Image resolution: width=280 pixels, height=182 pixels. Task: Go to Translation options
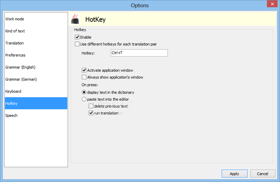pyautogui.click(x=36, y=43)
